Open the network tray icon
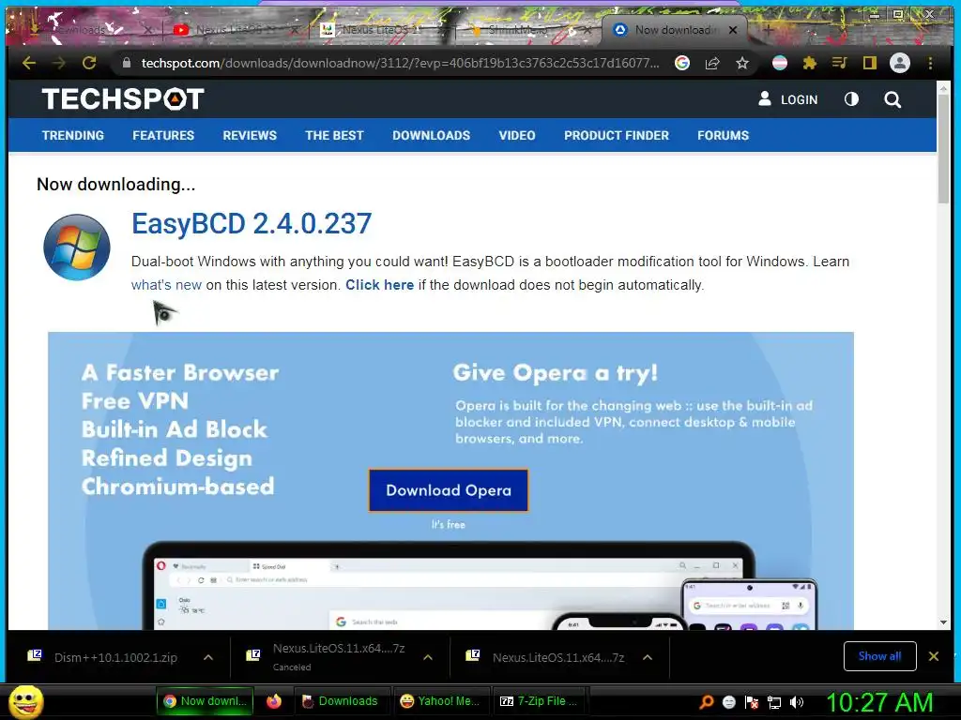 click(774, 702)
